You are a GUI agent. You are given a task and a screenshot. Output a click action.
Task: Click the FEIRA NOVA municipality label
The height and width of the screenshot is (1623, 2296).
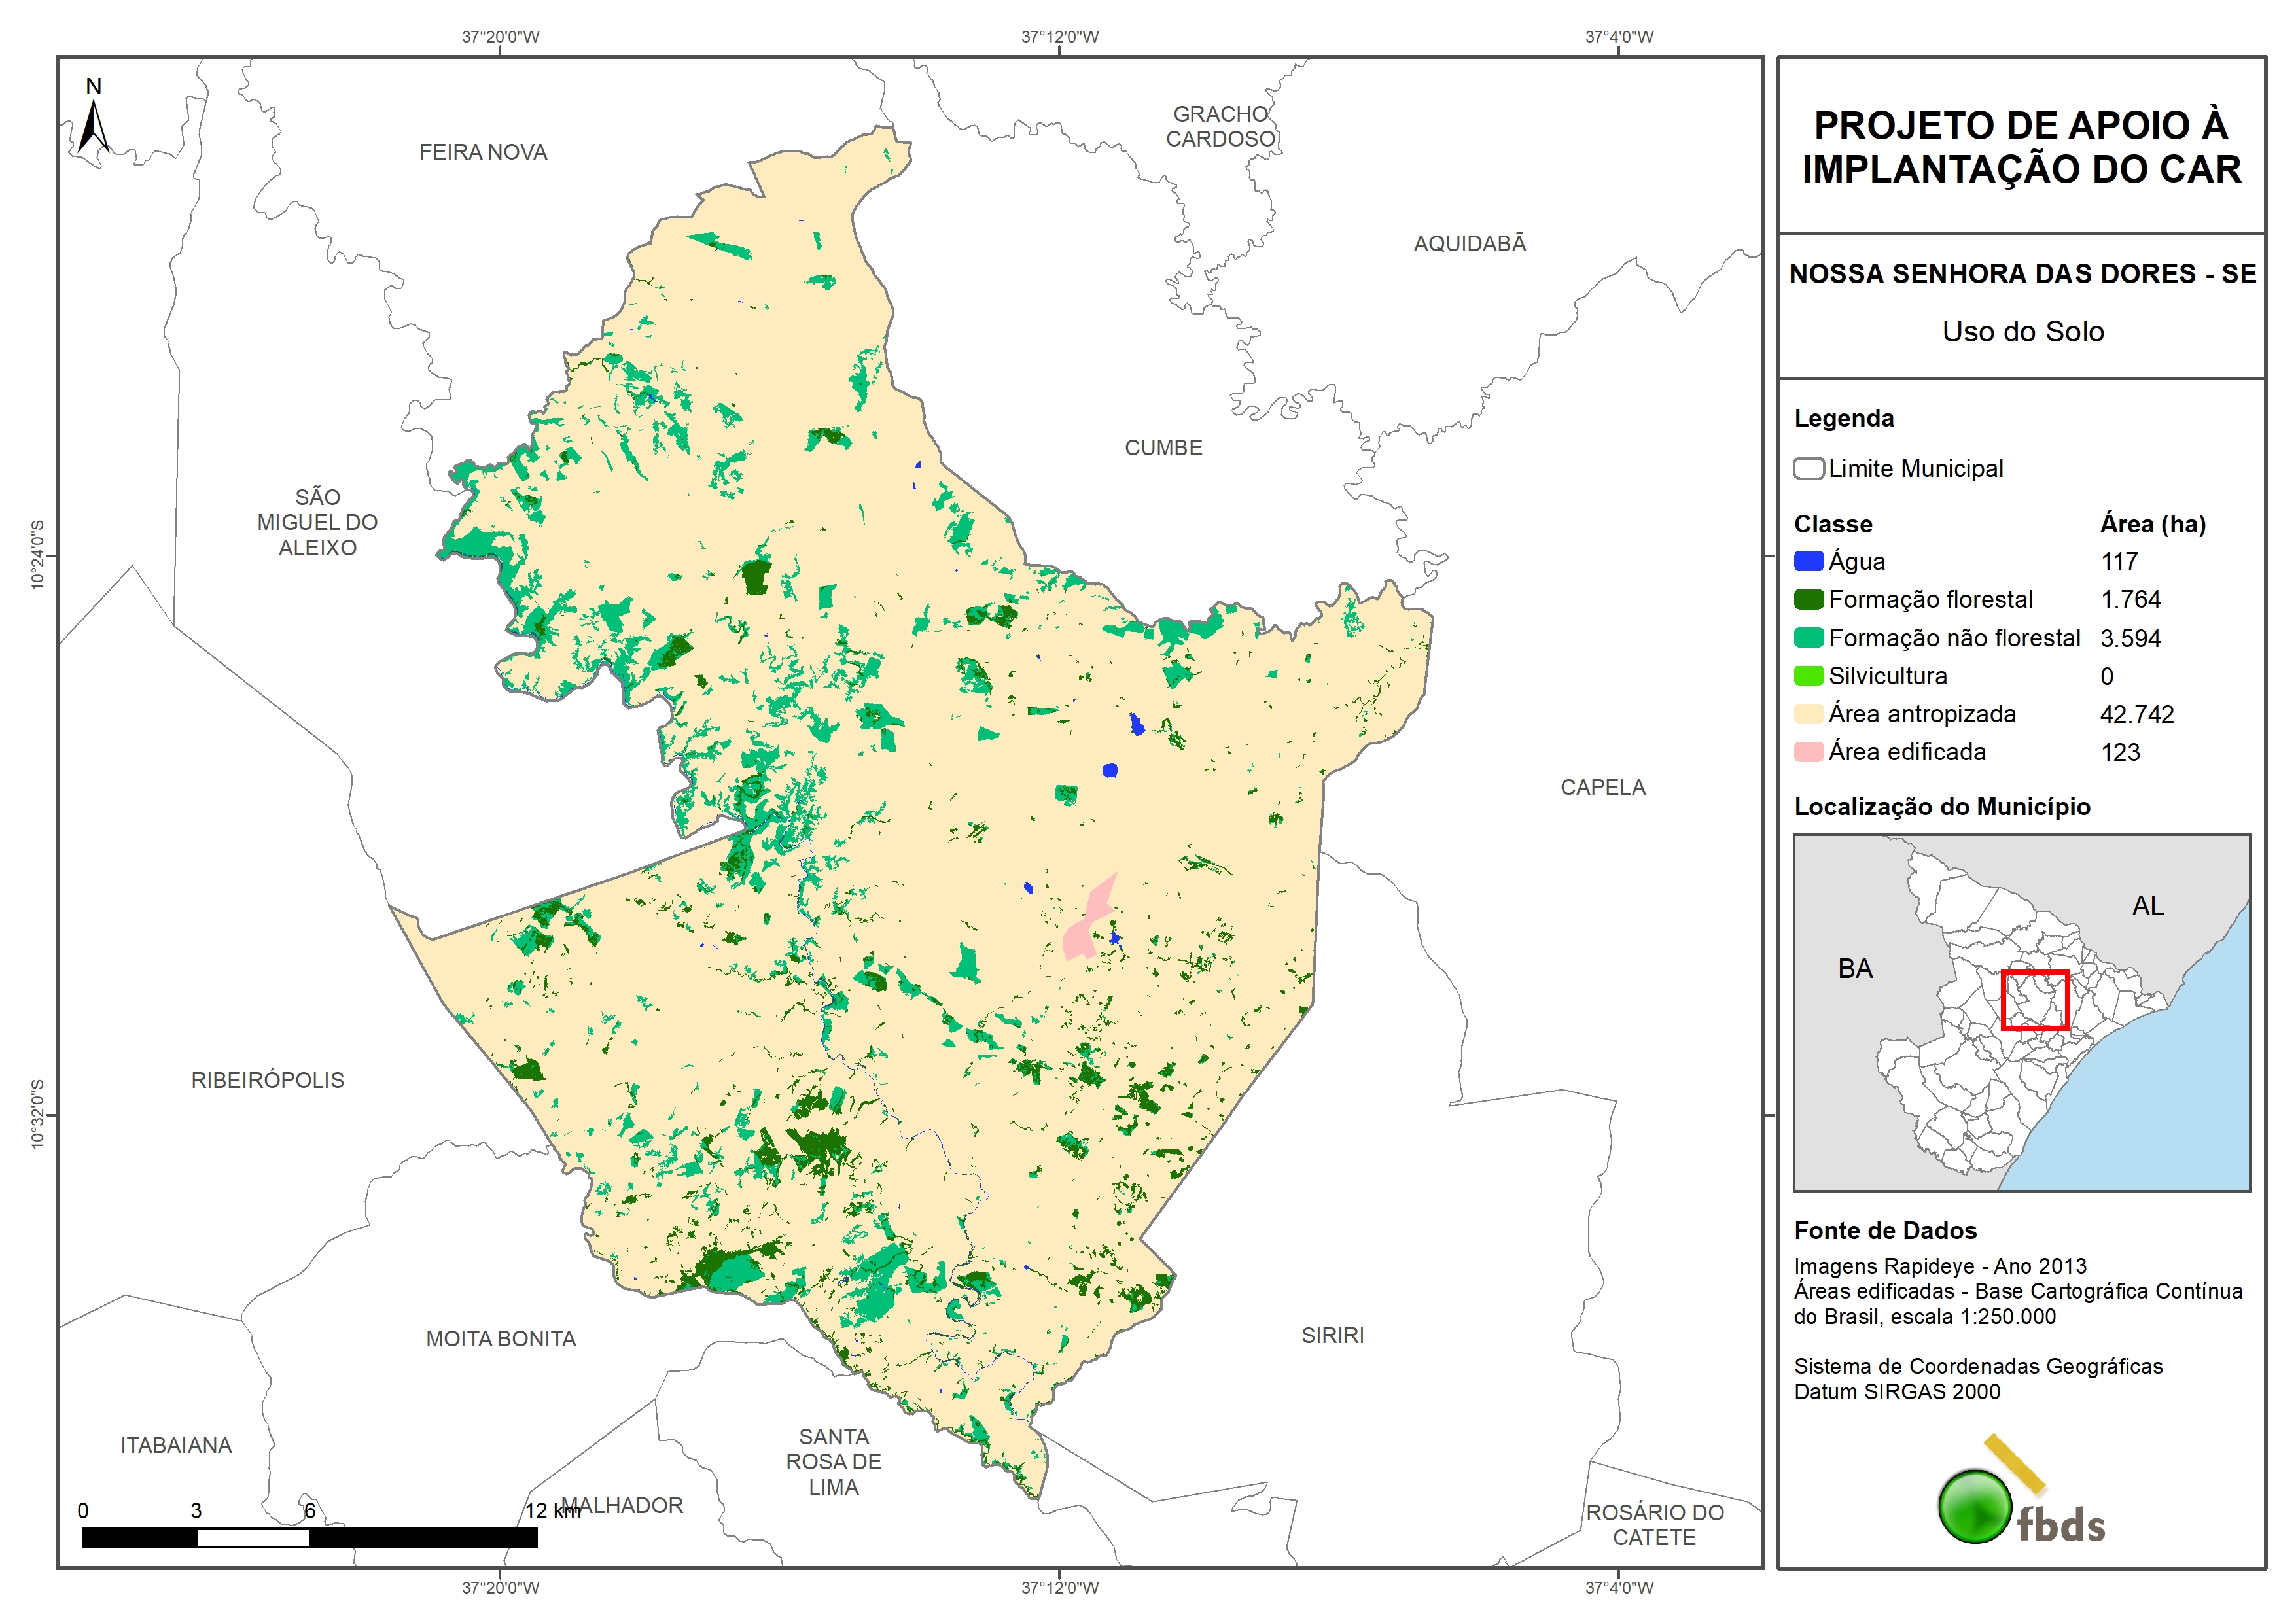coord(483,152)
